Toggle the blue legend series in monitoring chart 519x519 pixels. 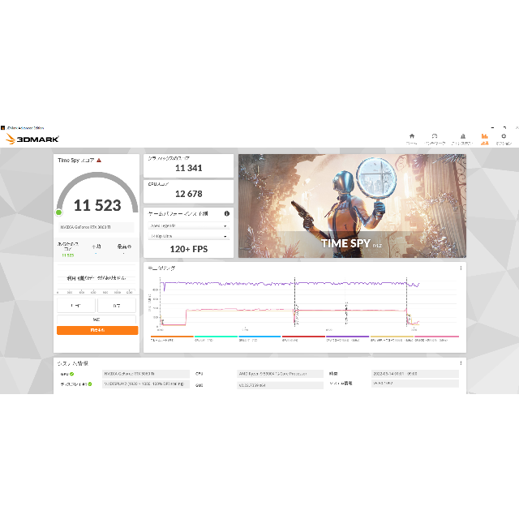tap(259, 338)
